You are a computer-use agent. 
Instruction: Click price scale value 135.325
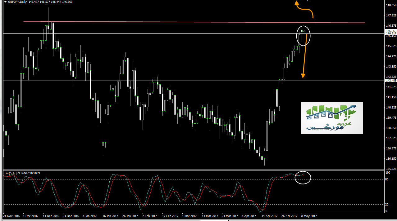click(x=390, y=169)
